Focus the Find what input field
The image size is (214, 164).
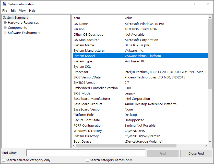point(86,153)
